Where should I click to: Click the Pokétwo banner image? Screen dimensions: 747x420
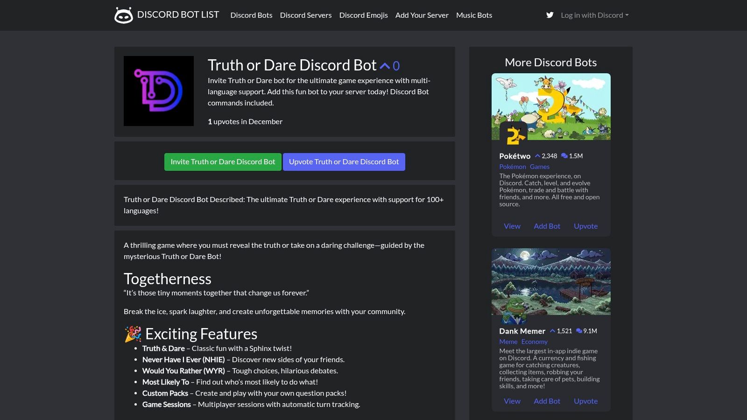551,106
